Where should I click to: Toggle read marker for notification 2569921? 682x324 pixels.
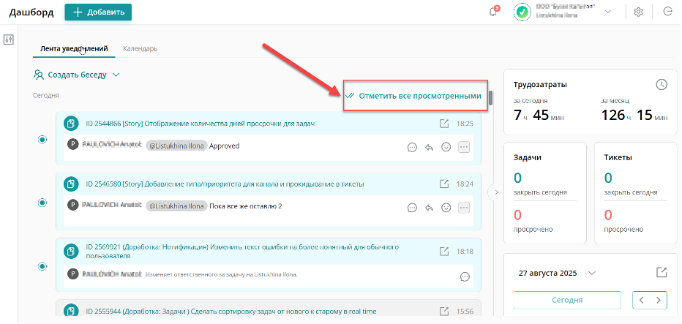pyautogui.click(x=42, y=265)
